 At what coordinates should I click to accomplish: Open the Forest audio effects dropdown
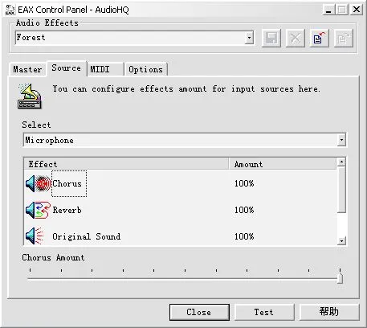tap(249, 38)
